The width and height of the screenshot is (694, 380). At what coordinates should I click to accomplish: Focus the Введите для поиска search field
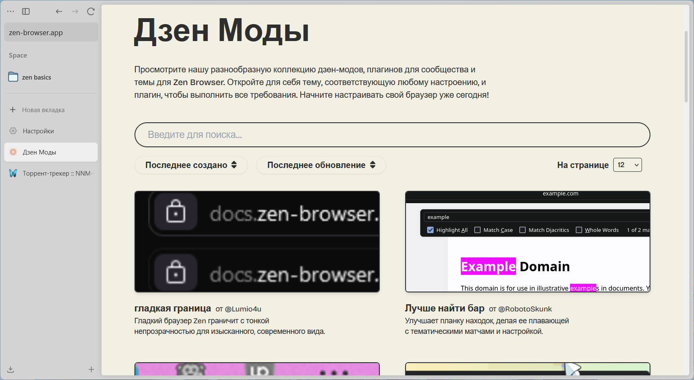click(392, 135)
